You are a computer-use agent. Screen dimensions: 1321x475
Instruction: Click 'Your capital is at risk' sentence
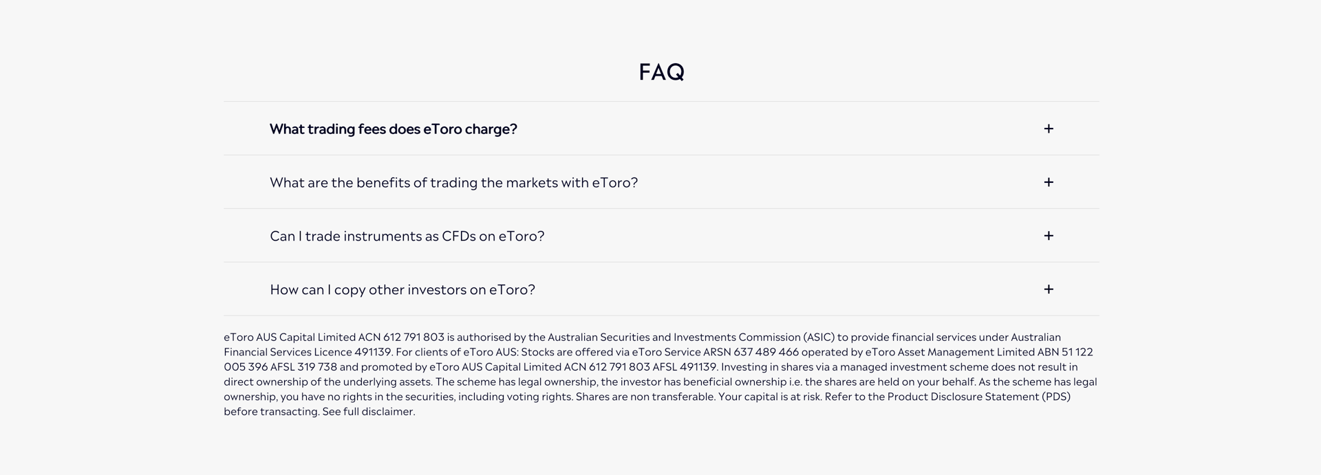pyautogui.click(x=770, y=397)
